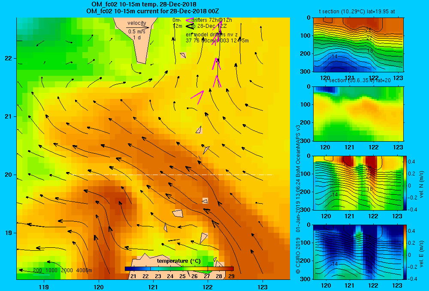Click the 'vel. E (m/s)' colorbar label
Image resolution: width=429 pixels, height=291 pixels.
[x=421, y=253]
